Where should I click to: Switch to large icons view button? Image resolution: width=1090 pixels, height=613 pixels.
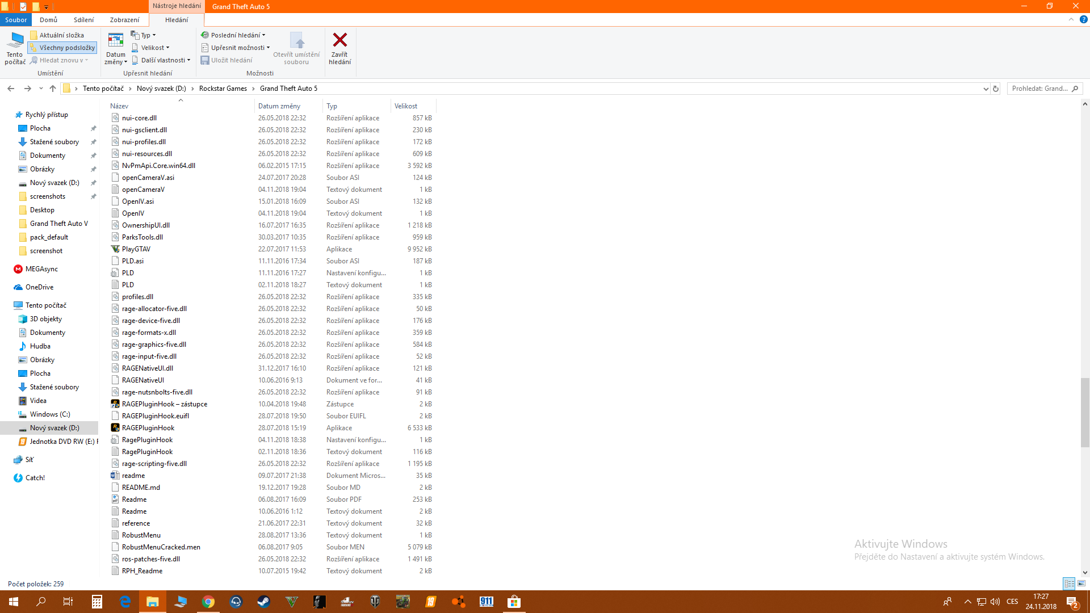pos(1081,583)
